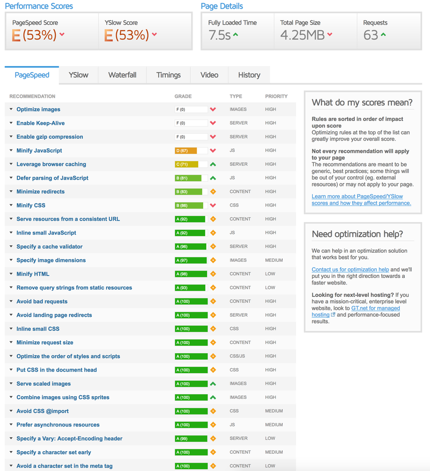Click red trend arrow for Enable Keep-Alive
This screenshot has width=430, height=471.
pos(213,123)
